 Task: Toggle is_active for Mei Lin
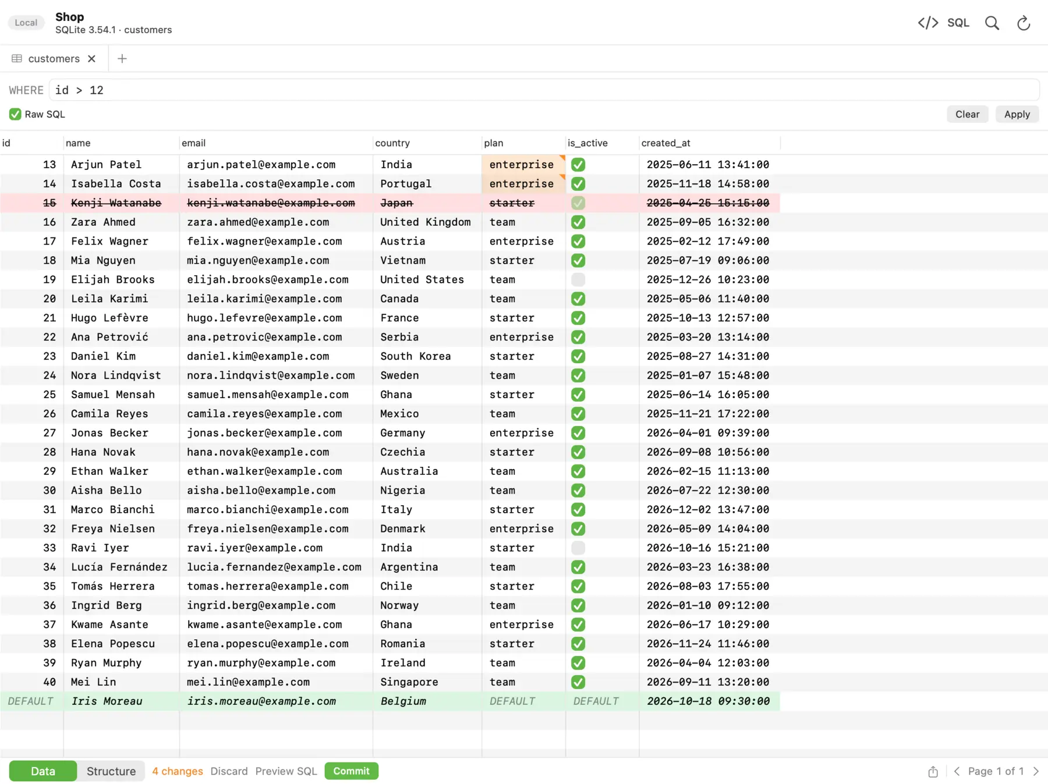[578, 682]
